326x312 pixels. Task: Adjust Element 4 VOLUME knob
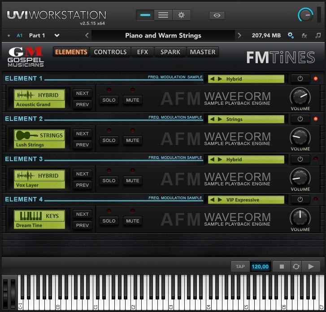point(300,218)
